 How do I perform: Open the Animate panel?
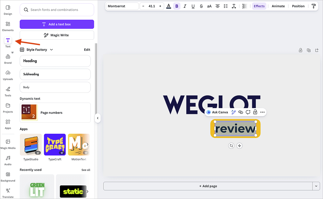coord(278,6)
